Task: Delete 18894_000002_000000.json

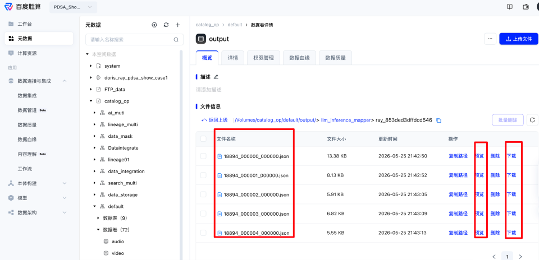Action: 495,194
